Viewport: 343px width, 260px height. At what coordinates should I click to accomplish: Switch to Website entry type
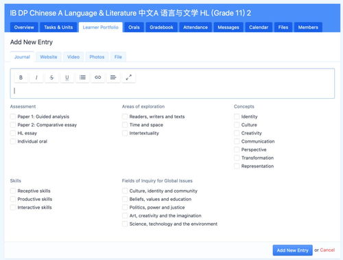coord(49,57)
